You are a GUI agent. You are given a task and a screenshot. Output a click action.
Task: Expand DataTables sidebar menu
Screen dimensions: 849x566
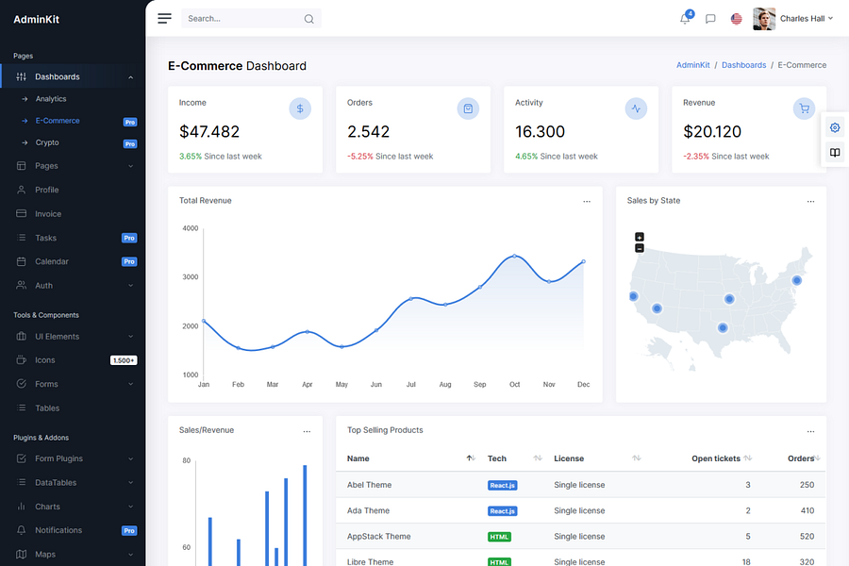130,483
